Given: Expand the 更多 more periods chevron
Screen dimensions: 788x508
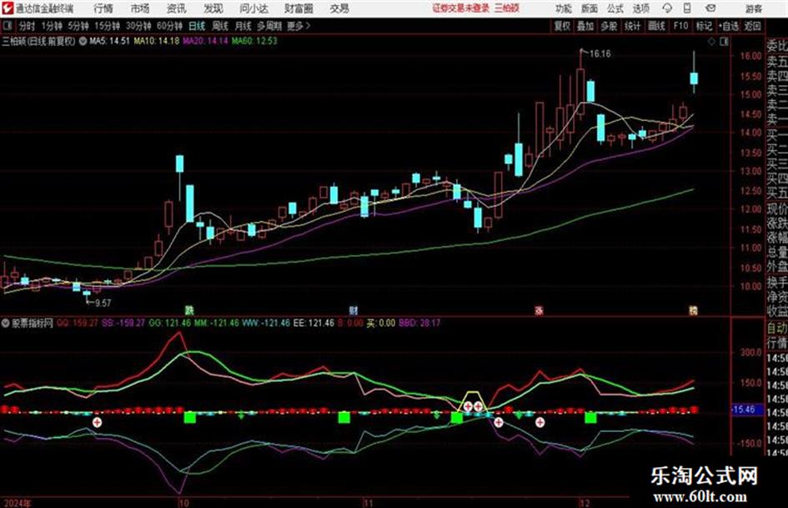Looking at the screenshot, I should 299,26.
